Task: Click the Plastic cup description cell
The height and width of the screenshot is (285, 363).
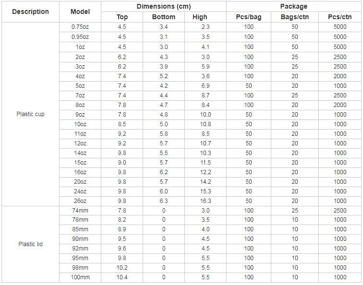Action: pyautogui.click(x=30, y=114)
